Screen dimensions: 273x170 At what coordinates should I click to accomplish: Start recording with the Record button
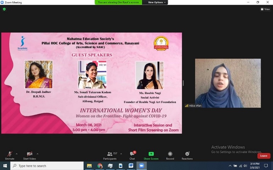click(x=170, y=156)
